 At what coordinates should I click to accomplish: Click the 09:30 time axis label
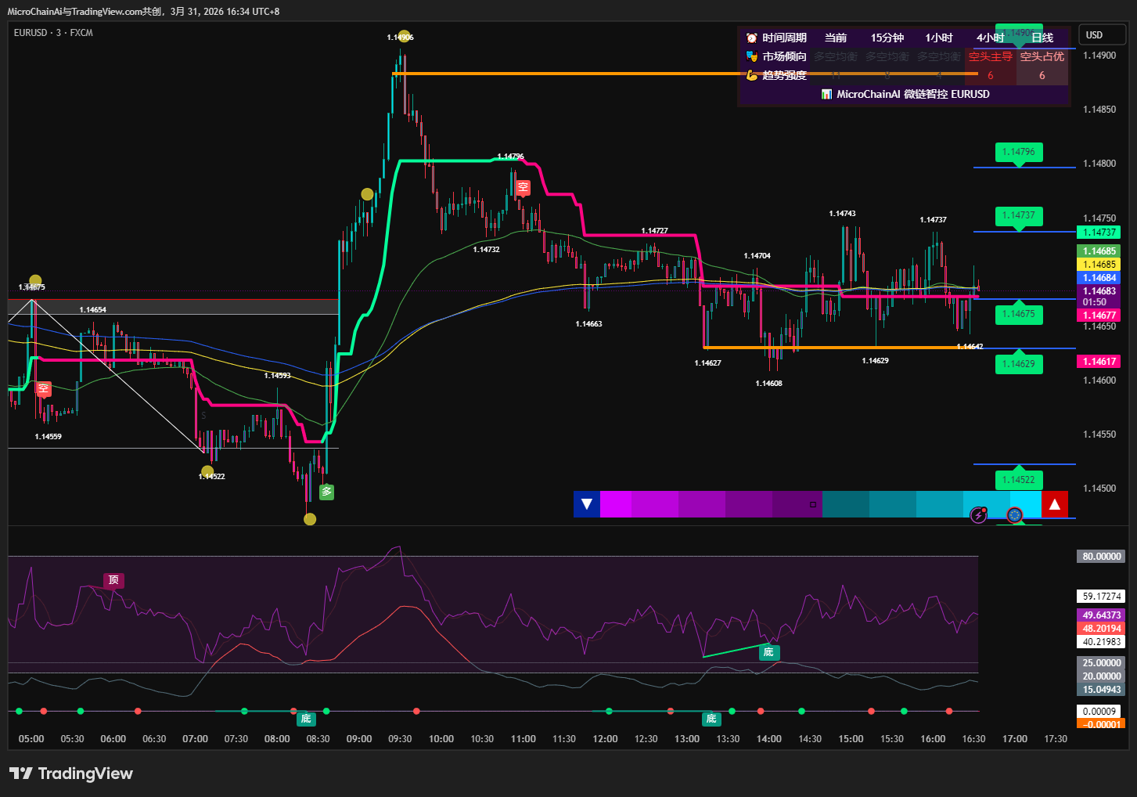tap(400, 739)
